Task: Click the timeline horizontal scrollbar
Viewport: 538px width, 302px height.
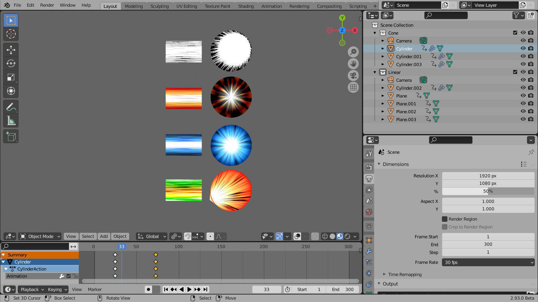Action: click(x=220, y=281)
